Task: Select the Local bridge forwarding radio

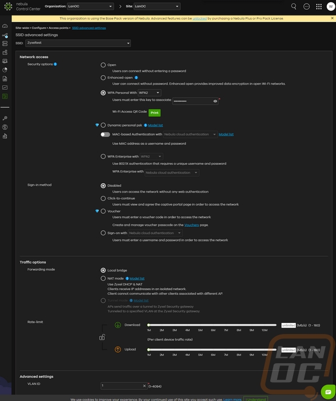Action: point(103,270)
